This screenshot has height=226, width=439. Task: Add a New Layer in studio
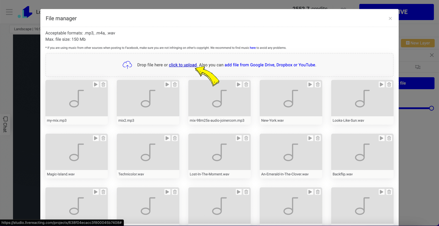point(418,43)
